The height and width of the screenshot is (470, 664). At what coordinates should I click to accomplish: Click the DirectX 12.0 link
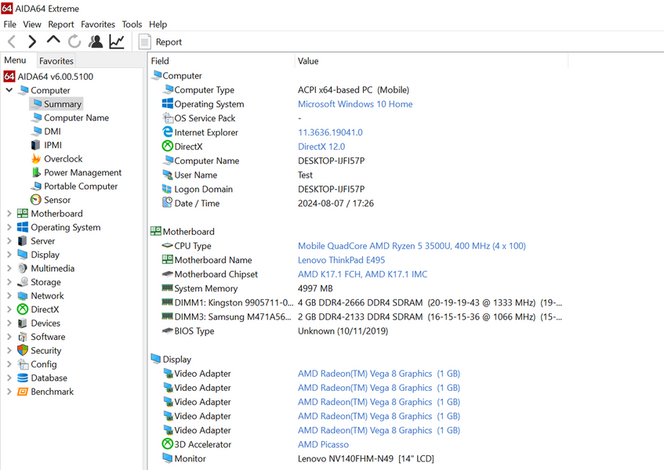(321, 146)
